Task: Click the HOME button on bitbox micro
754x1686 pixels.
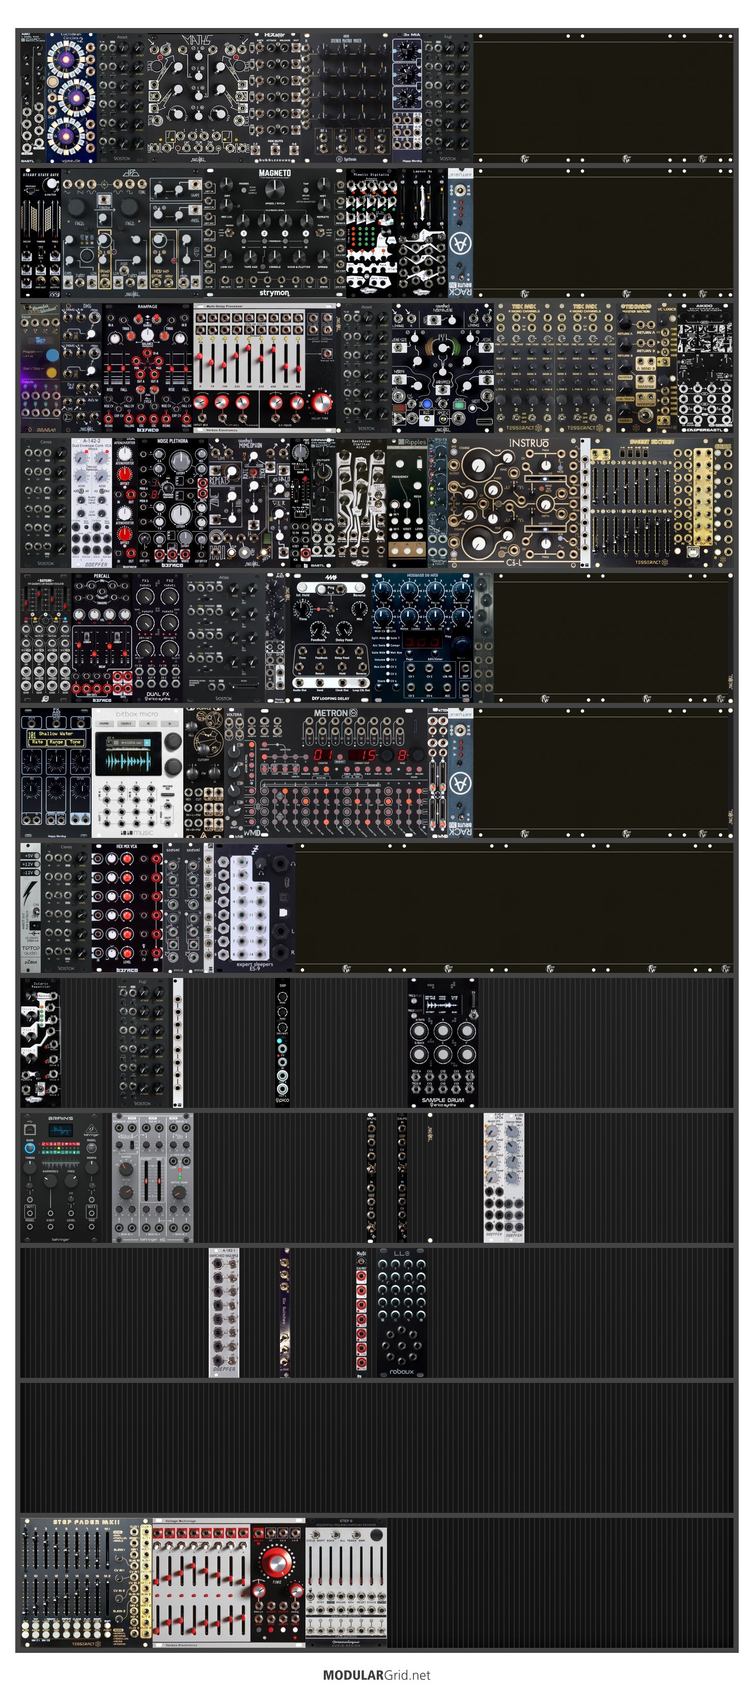Action: (x=105, y=723)
